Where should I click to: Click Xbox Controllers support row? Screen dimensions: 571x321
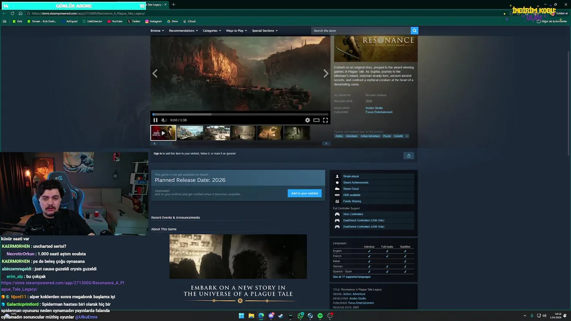pos(374,214)
